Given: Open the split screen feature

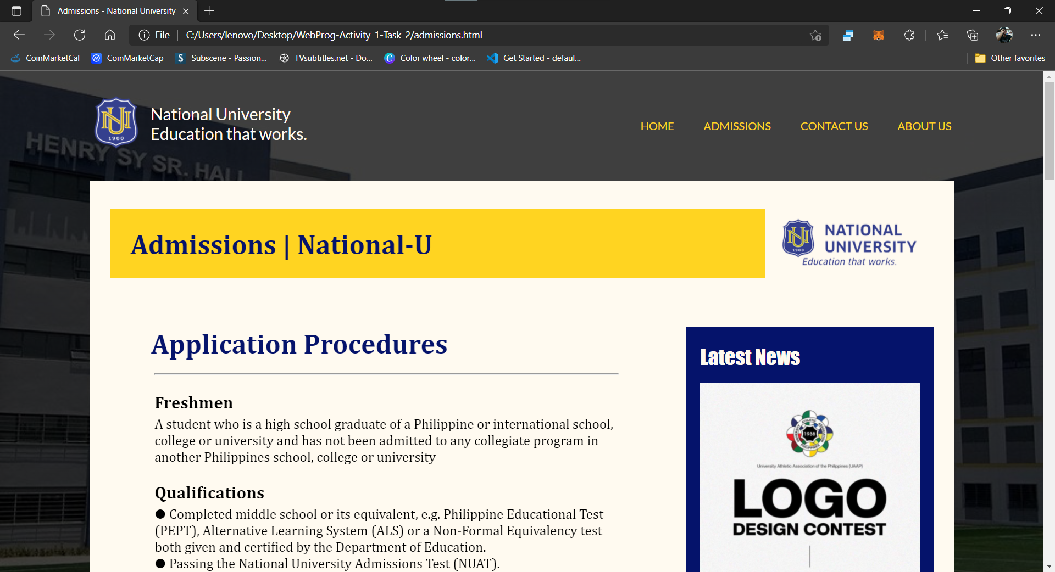Looking at the screenshot, I should (847, 35).
